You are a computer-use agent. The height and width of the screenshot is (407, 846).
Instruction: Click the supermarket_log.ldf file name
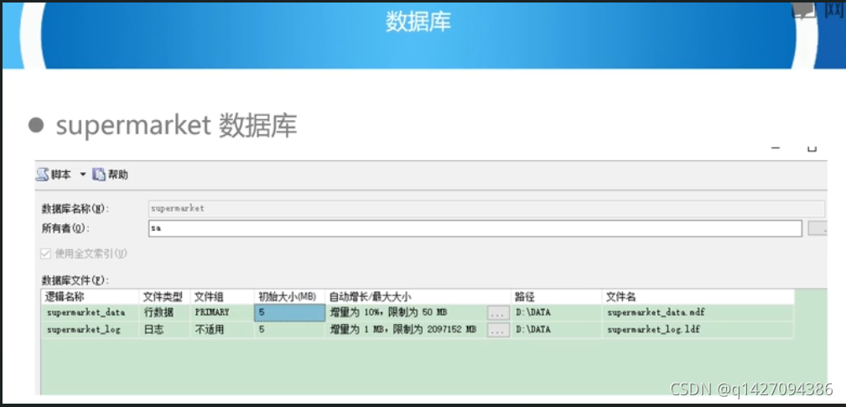click(x=653, y=329)
